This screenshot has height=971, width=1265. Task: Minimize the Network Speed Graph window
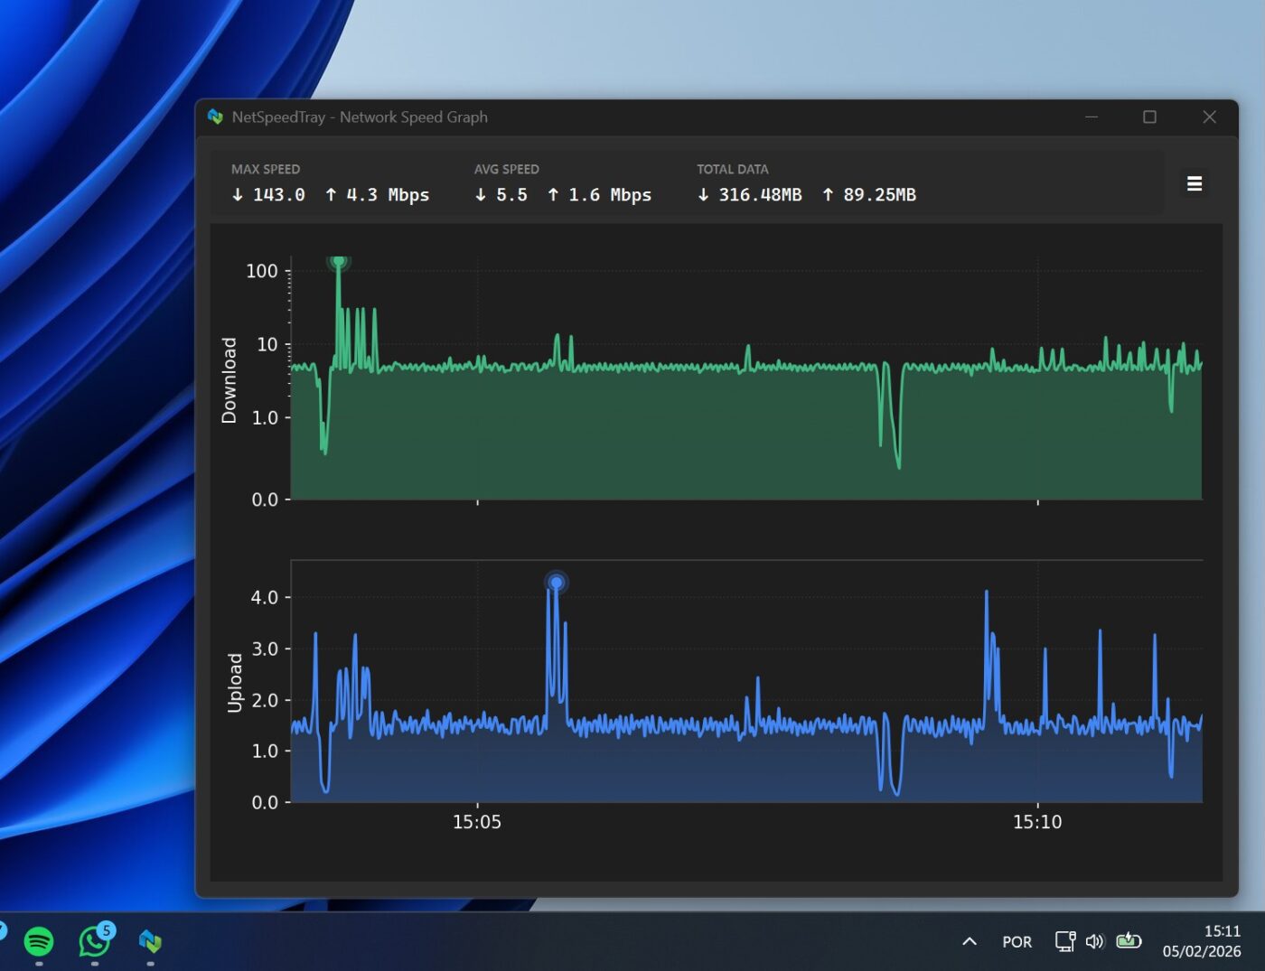coord(1092,117)
